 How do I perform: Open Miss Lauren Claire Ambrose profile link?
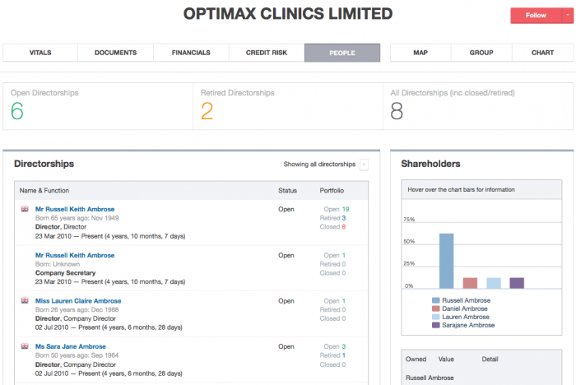click(x=78, y=300)
